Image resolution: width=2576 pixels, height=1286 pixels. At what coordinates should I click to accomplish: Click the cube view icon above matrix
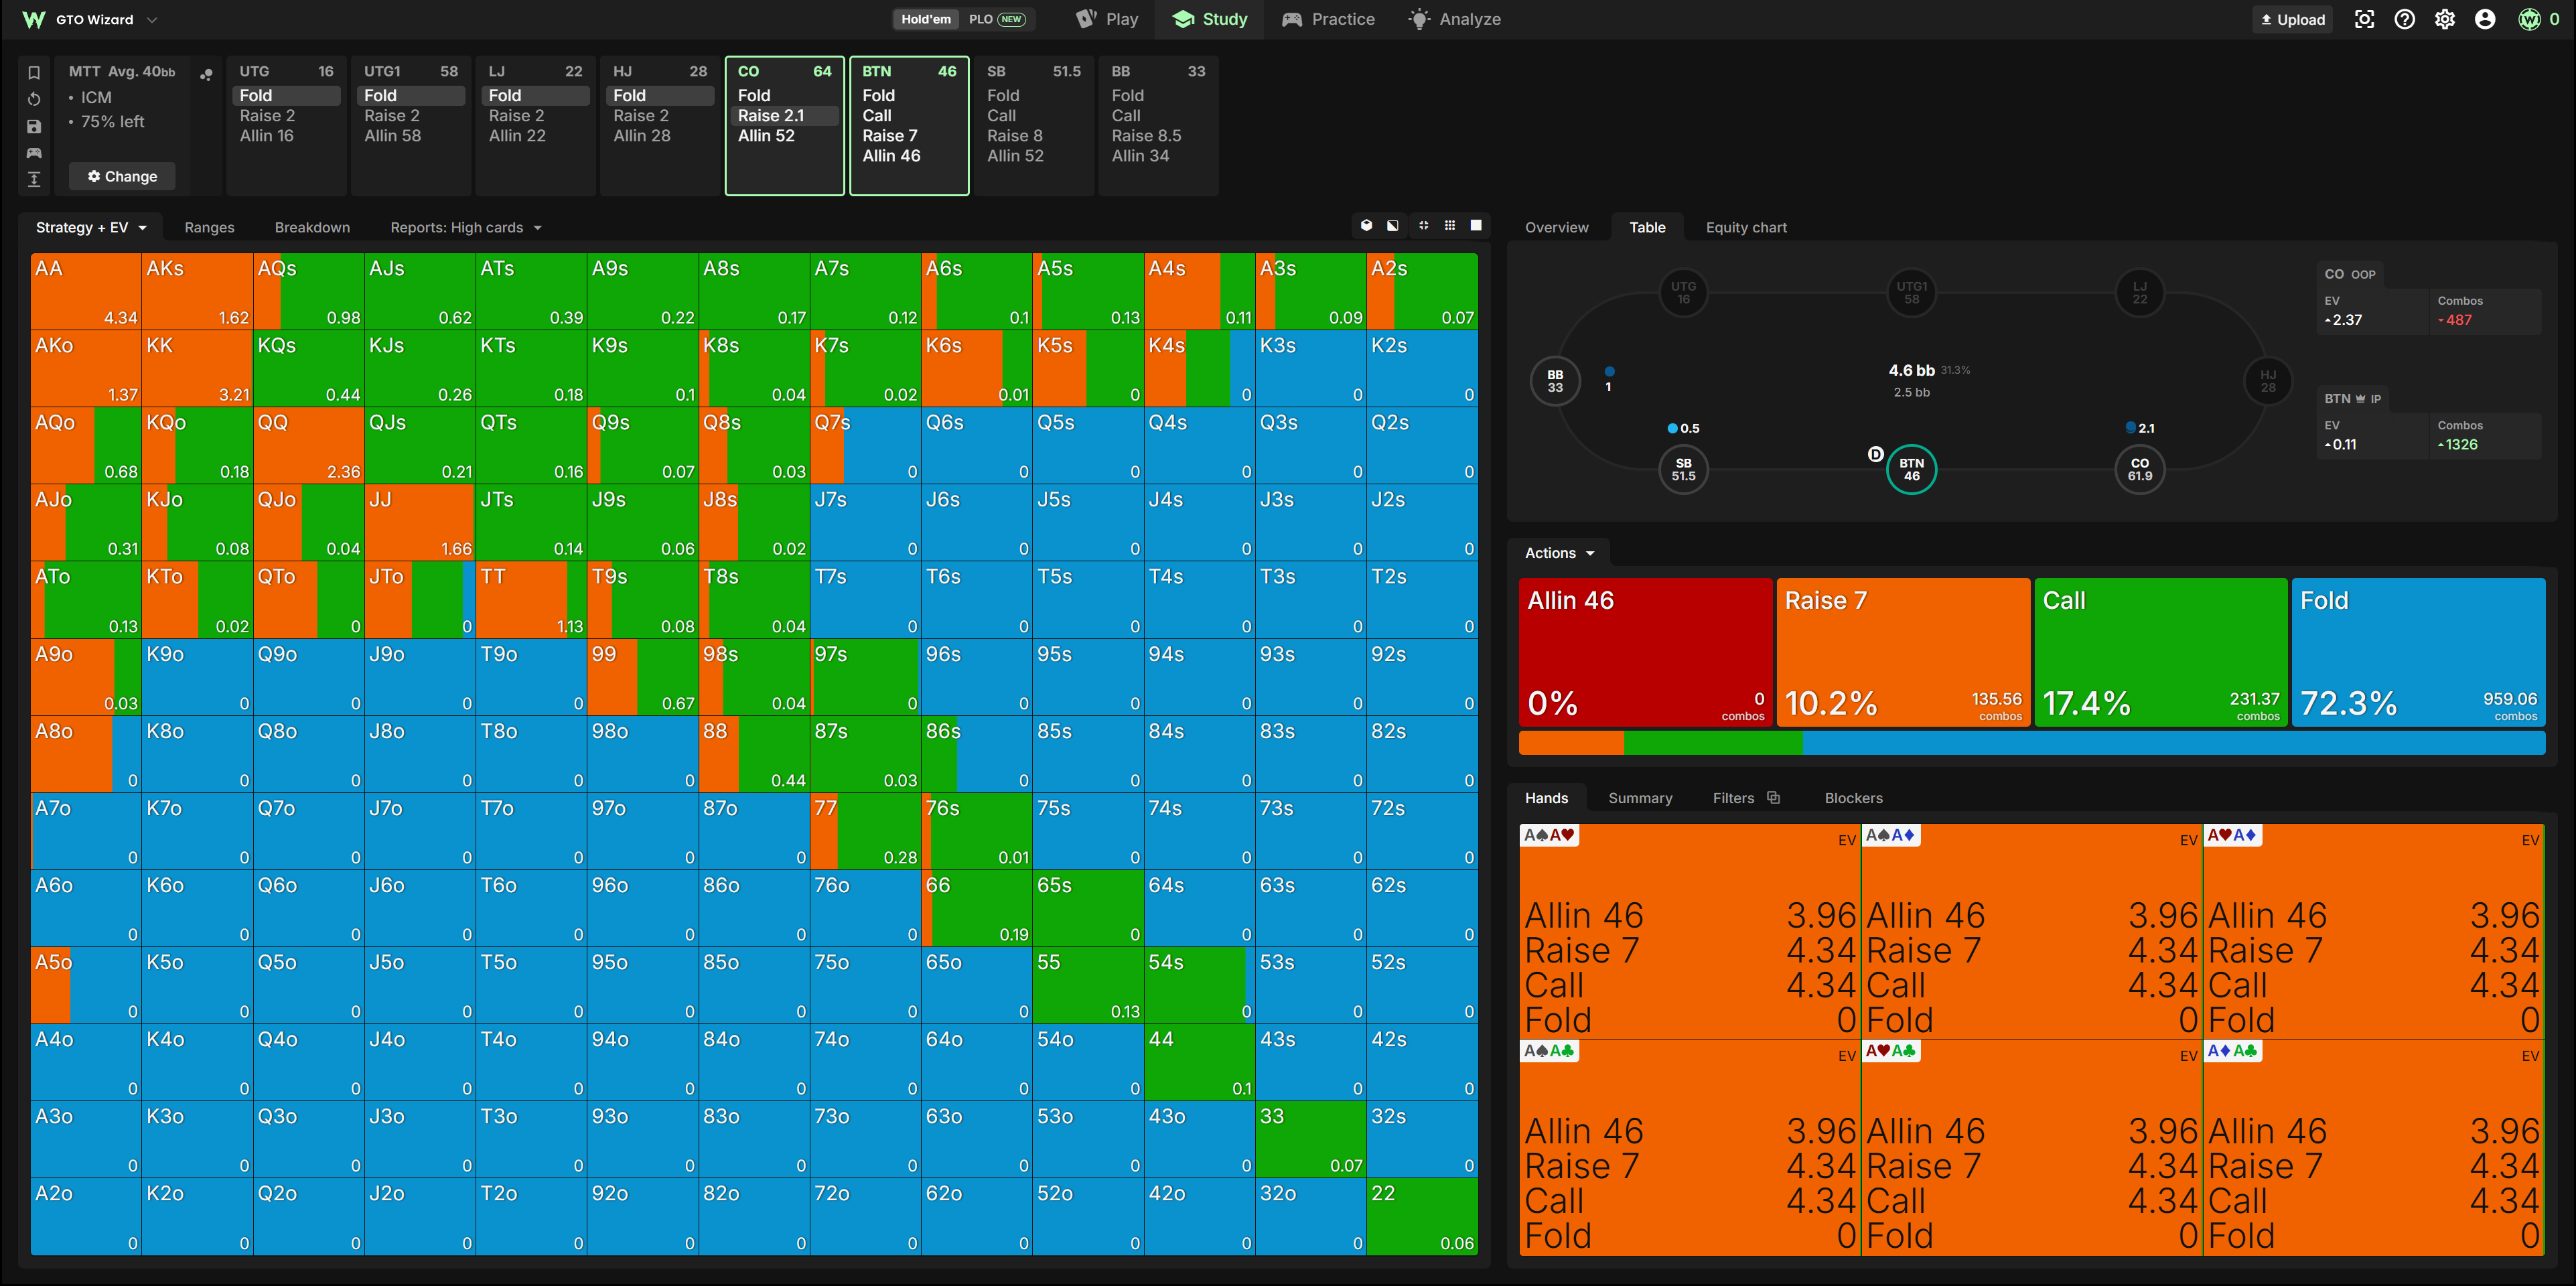[x=1366, y=226]
